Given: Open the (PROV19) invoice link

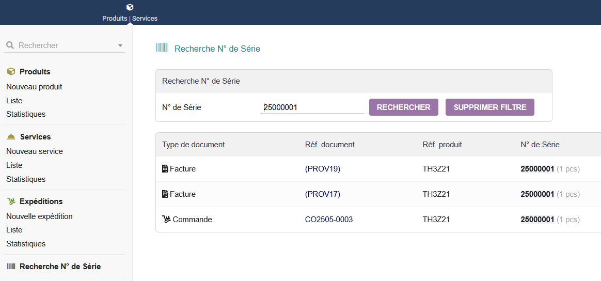Looking at the screenshot, I should pos(323,169).
